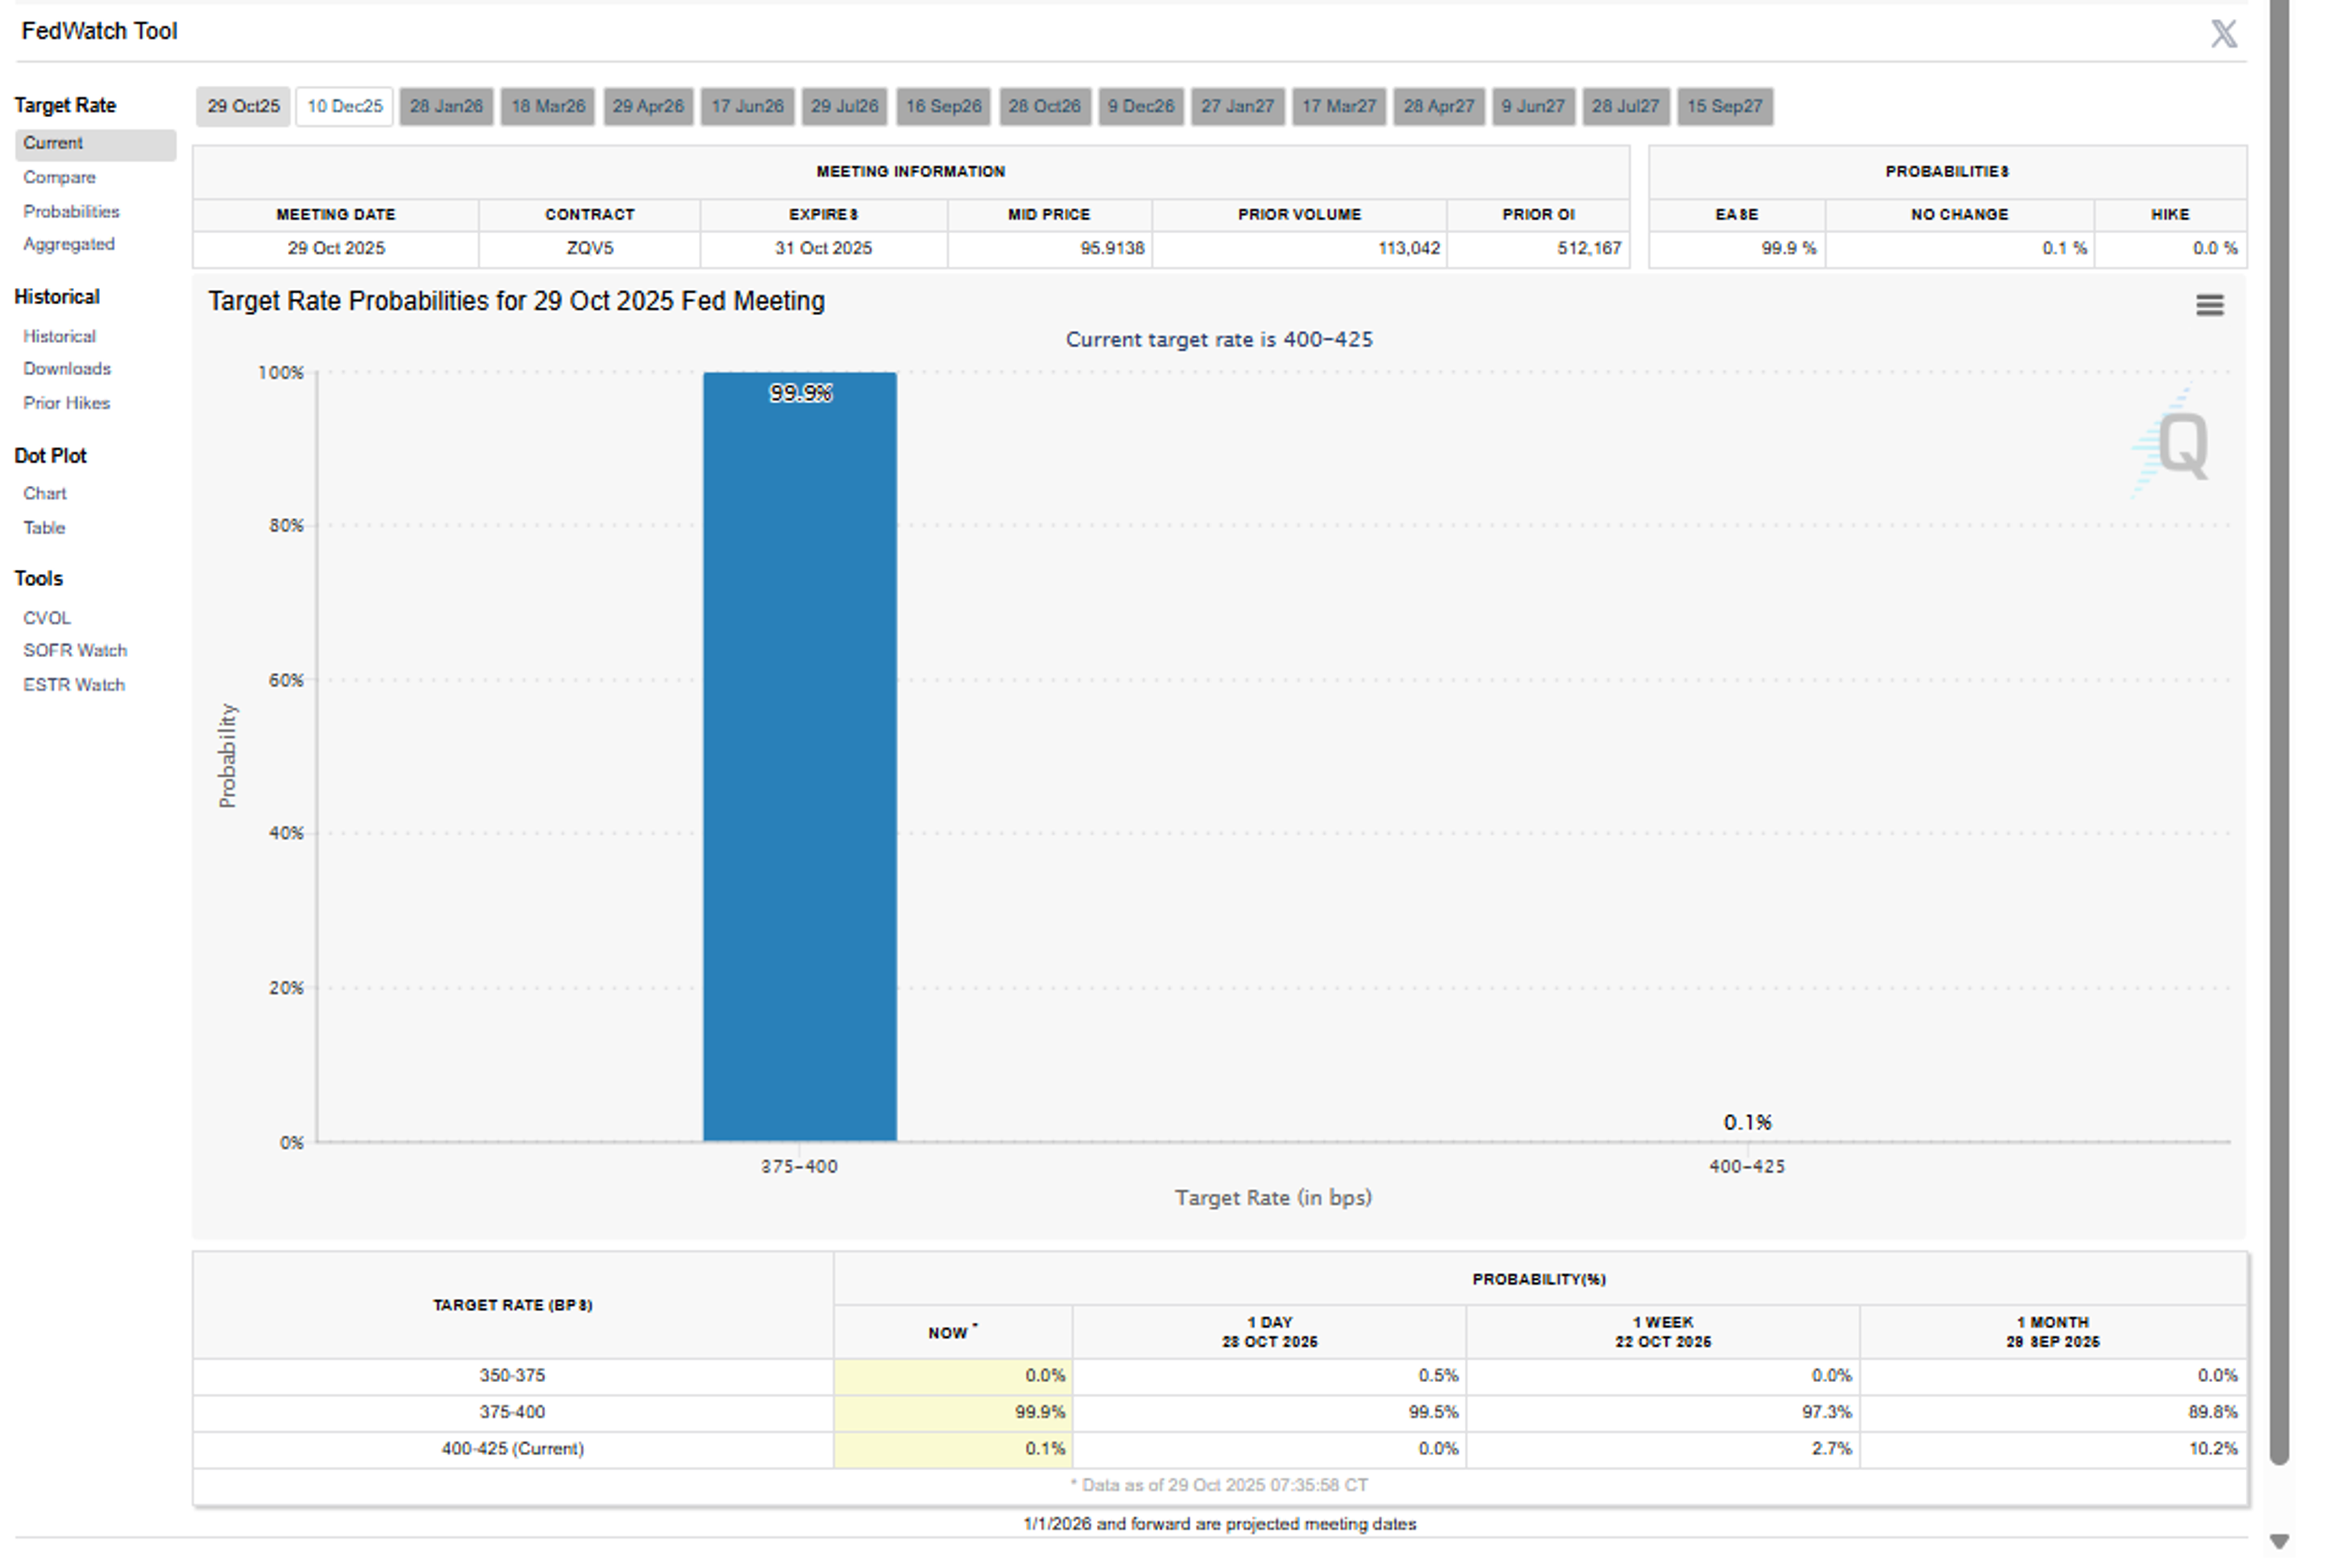Click the blue 375-400 probability bar
This screenshot has height=1568, width=2332.
coord(799,760)
